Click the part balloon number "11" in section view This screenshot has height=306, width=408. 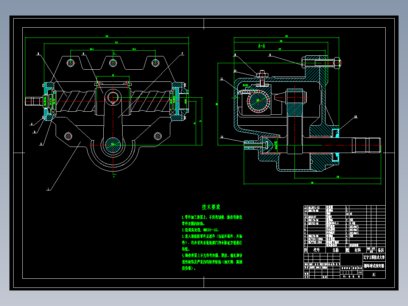(x=222, y=79)
